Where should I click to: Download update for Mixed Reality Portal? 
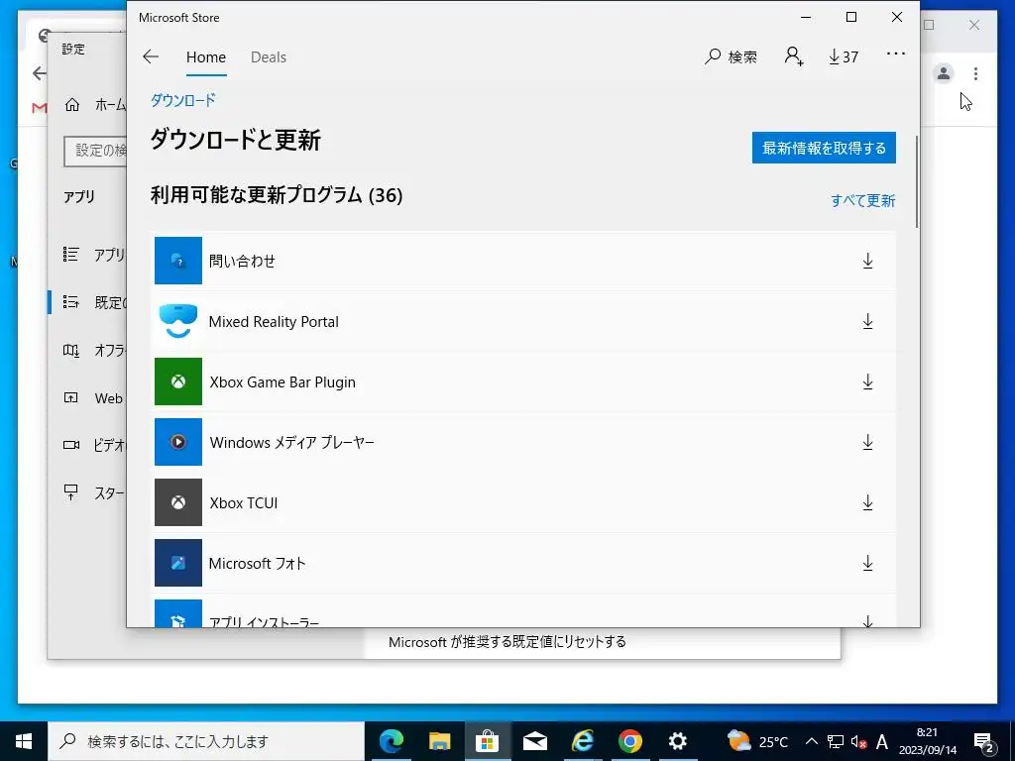pyautogui.click(x=867, y=322)
